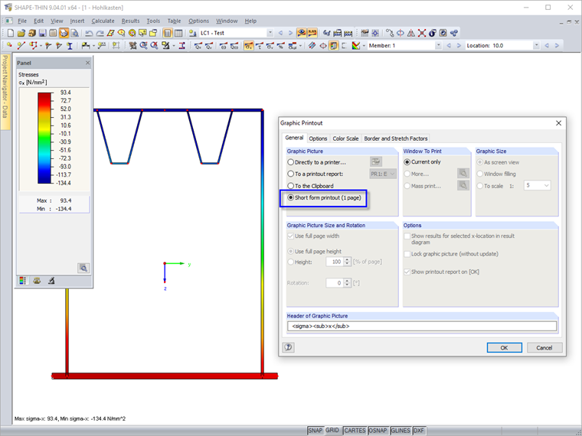Open the Project Navigator - Data side tab

[x=5, y=92]
